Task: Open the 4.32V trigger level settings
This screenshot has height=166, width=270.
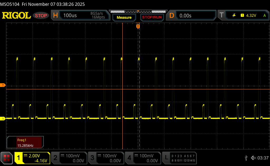Action: point(251,16)
